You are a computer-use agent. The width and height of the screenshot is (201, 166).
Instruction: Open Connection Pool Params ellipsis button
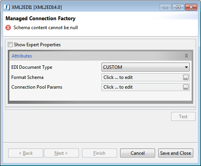point(186,87)
